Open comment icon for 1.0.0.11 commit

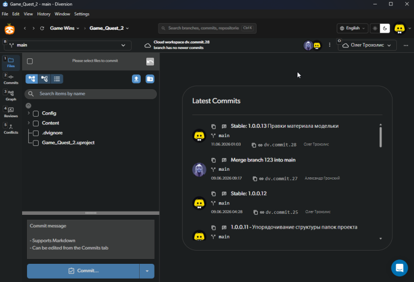click(224, 227)
